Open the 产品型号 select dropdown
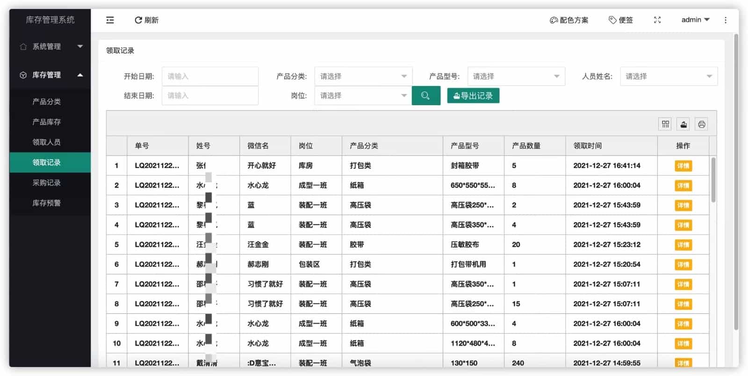The width and height of the screenshot is (748, 376). 516,77
